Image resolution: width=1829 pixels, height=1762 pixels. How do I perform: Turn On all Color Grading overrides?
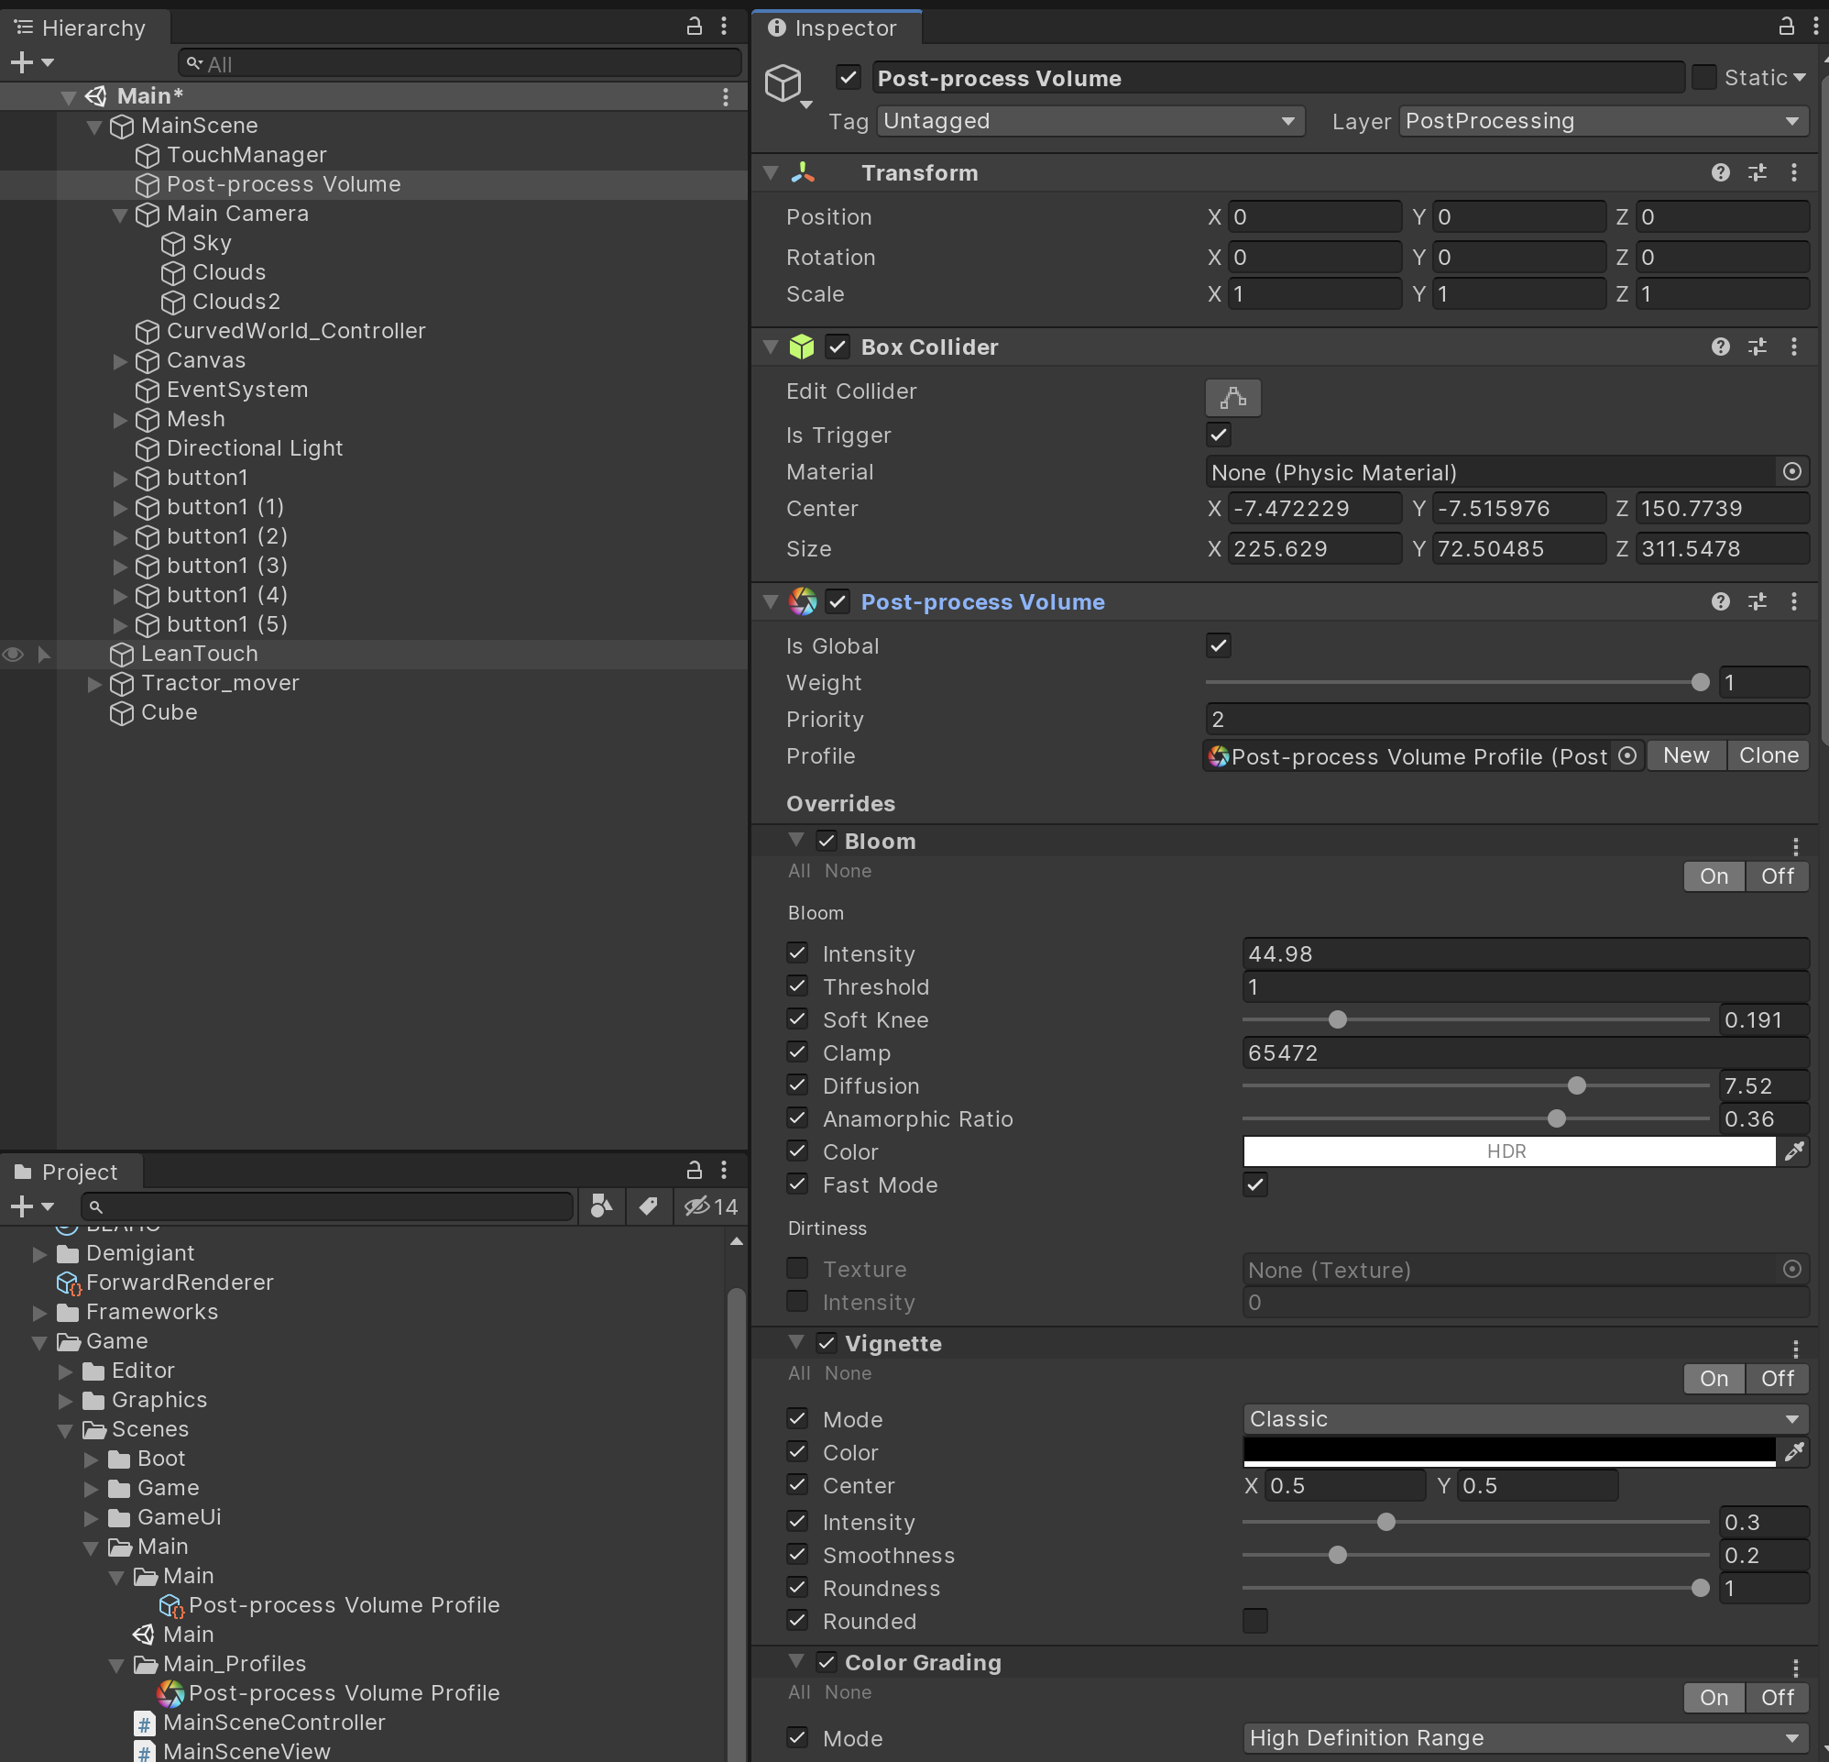(x=1714, y=1698)
